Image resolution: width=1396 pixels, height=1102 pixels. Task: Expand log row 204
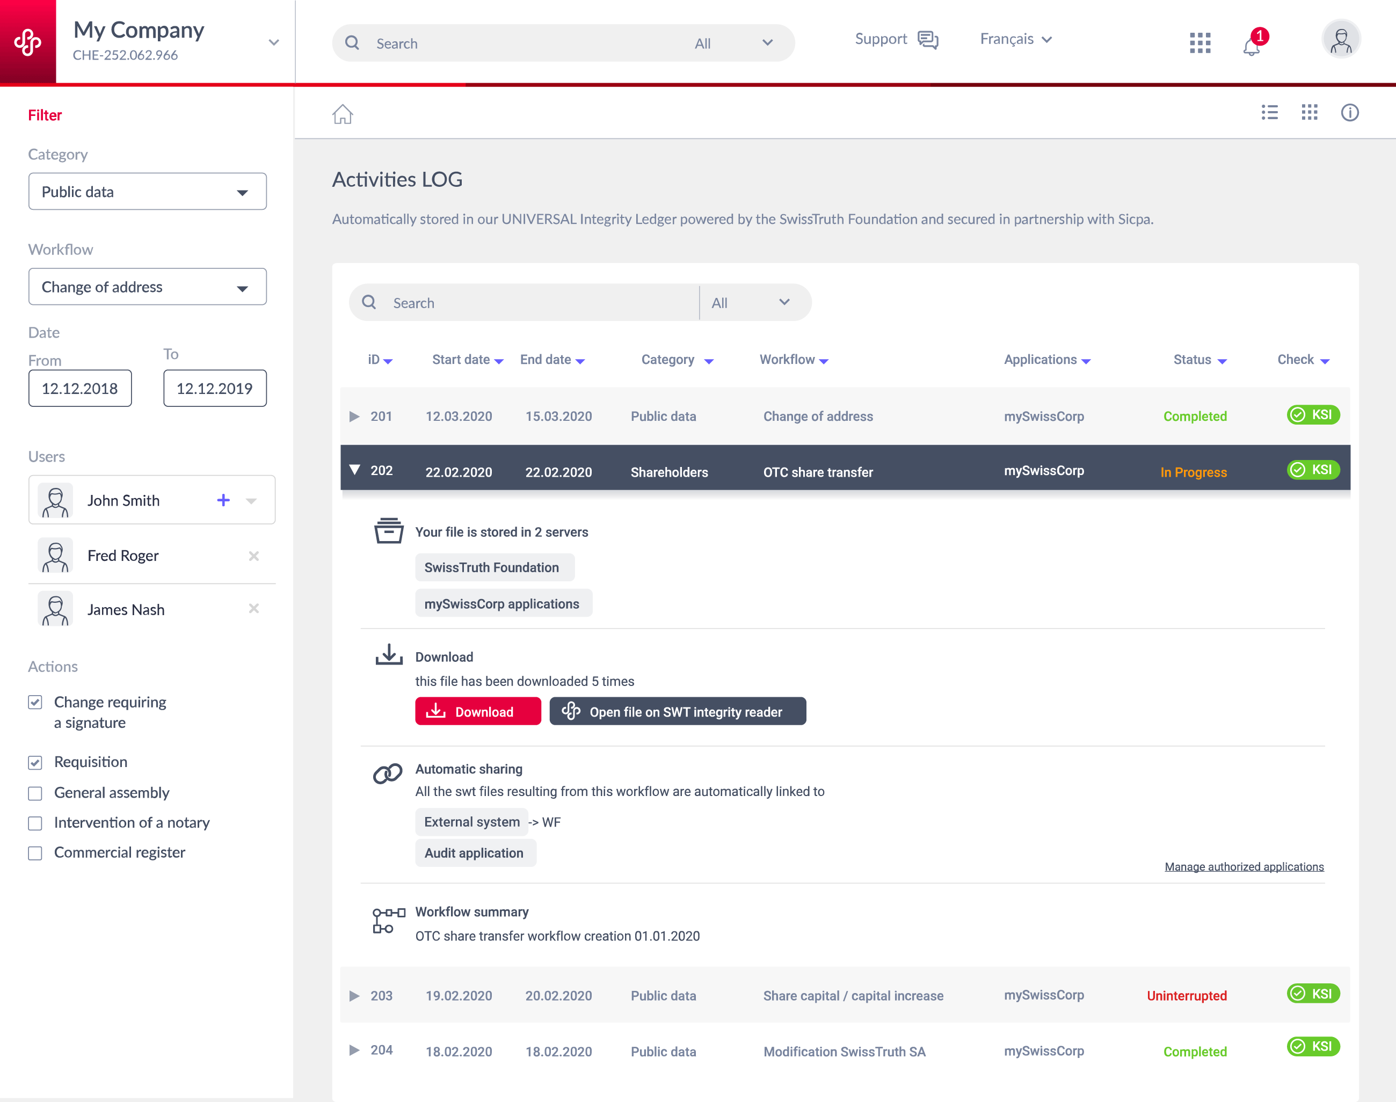pos(354,1050)
